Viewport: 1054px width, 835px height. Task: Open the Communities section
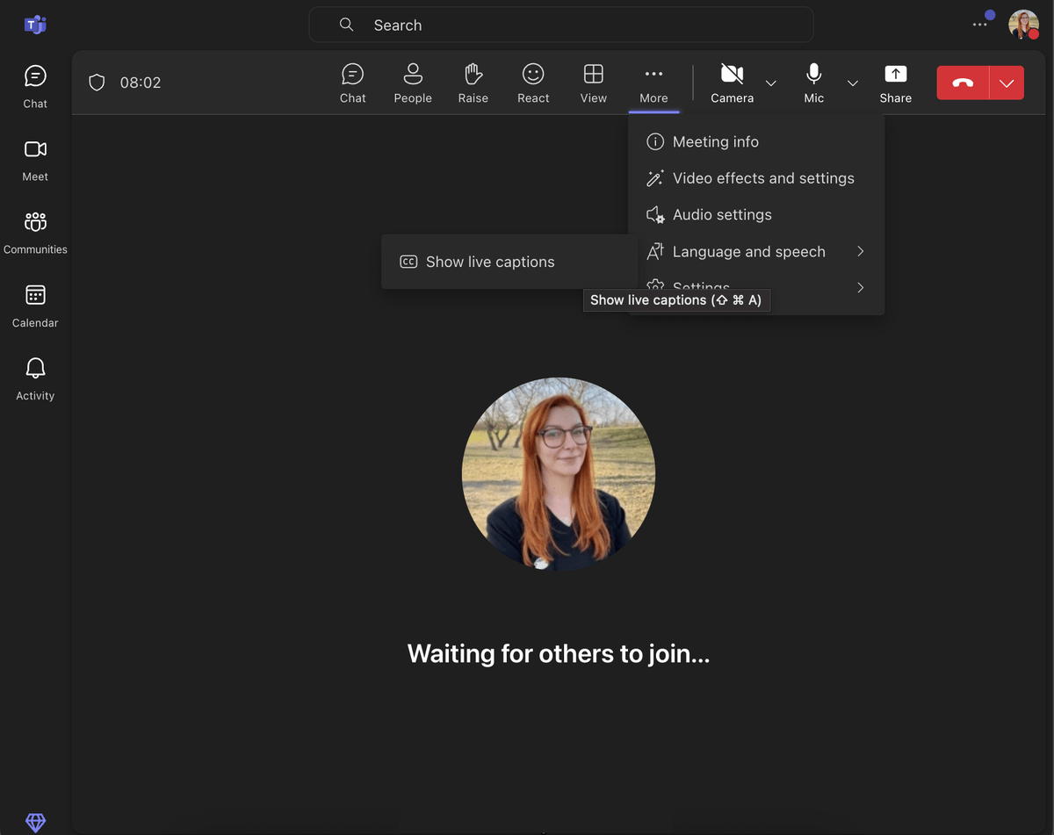point(35,231)
